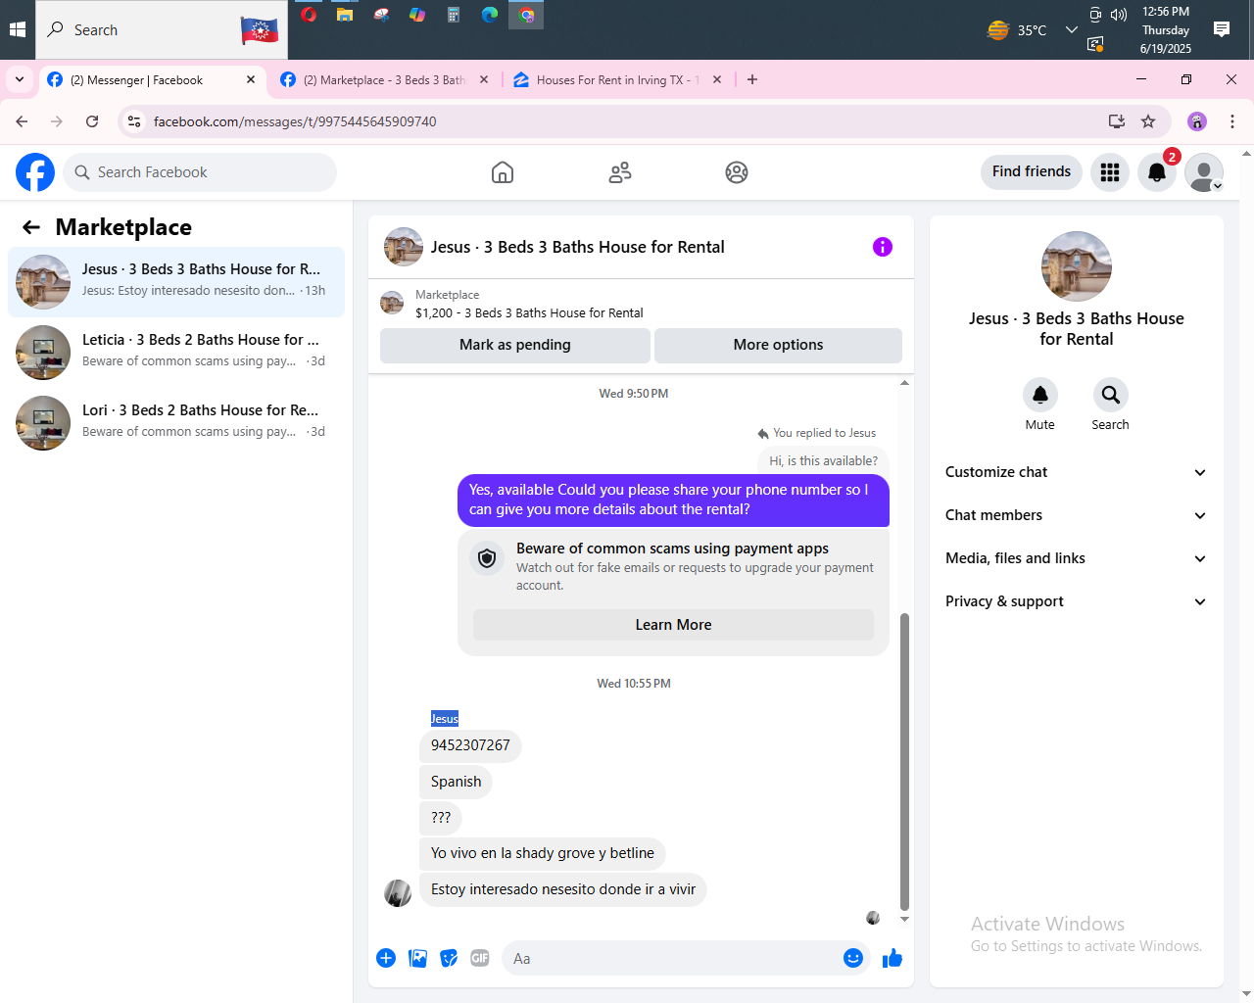The image size is (1254, 1003).
Task: Click chat scrollbar down arrow
Action: tap(904, 919)
